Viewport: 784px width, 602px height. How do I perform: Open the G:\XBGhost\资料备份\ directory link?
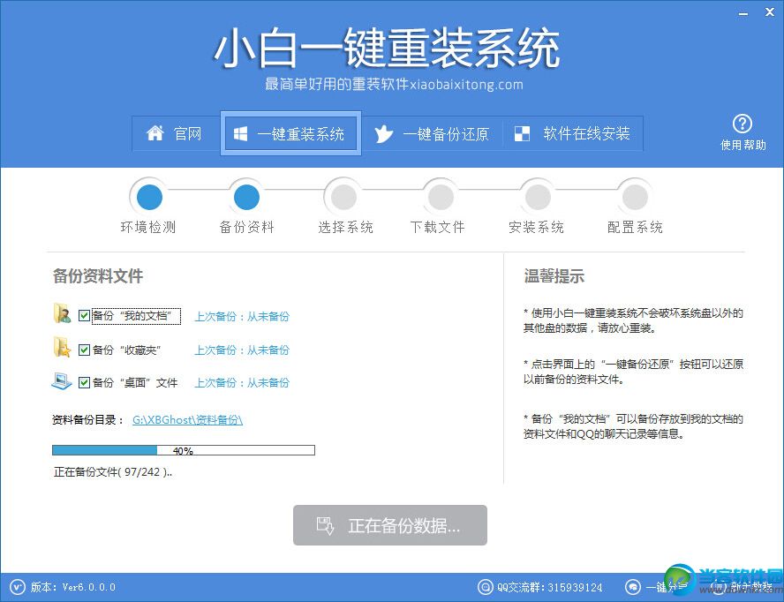point(187,419)
